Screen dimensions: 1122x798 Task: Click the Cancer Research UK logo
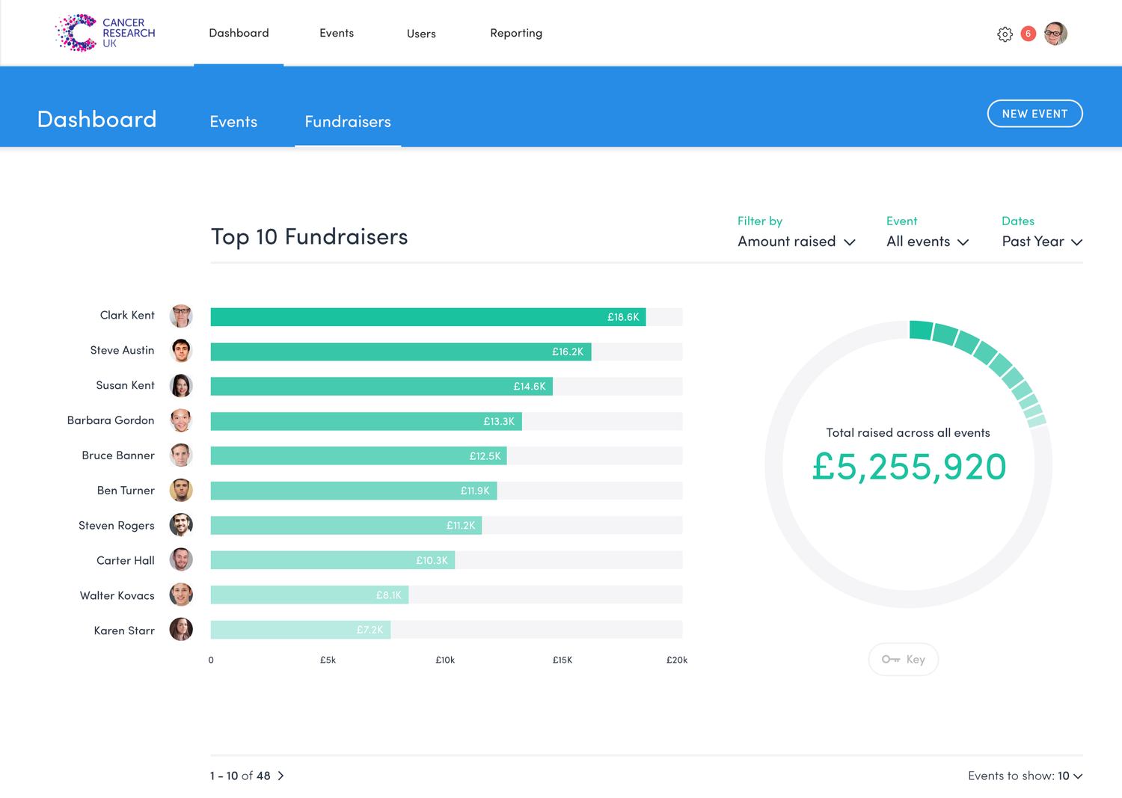tap(105, 33)
